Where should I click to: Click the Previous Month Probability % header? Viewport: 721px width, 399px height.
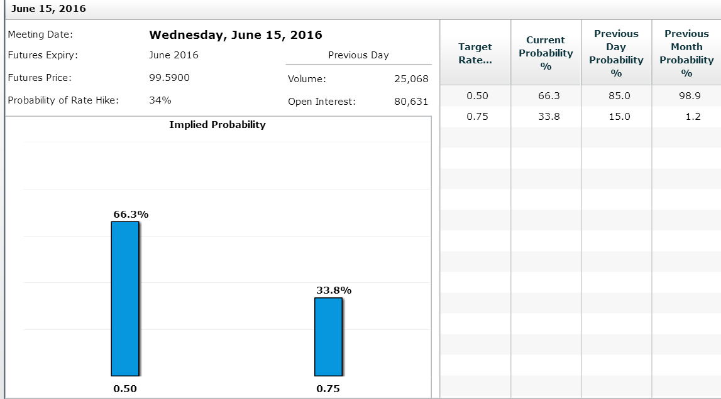pos(686,52)
